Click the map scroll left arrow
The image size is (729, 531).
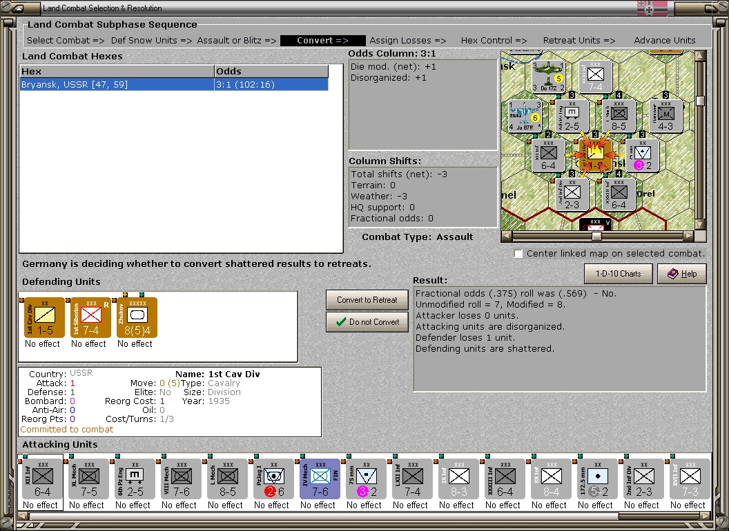[x=507, y=236]
